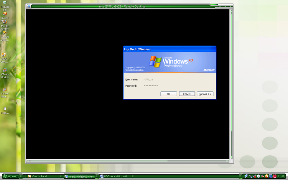Click the Remote Desktop vertical scrollbar
The width and height of the screenshot is (288, 180).
coord(231,84)
